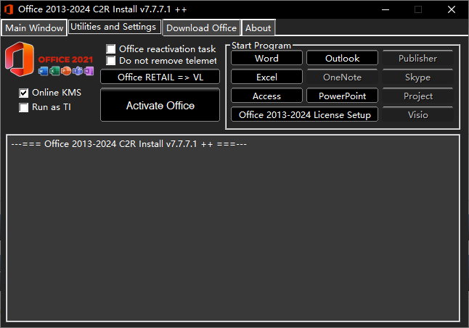Click the Visio button

pos(418,114)
